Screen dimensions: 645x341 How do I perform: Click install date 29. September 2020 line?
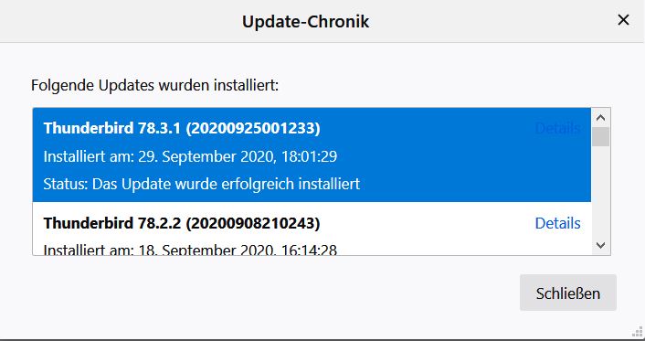click(x=190, y=156)
